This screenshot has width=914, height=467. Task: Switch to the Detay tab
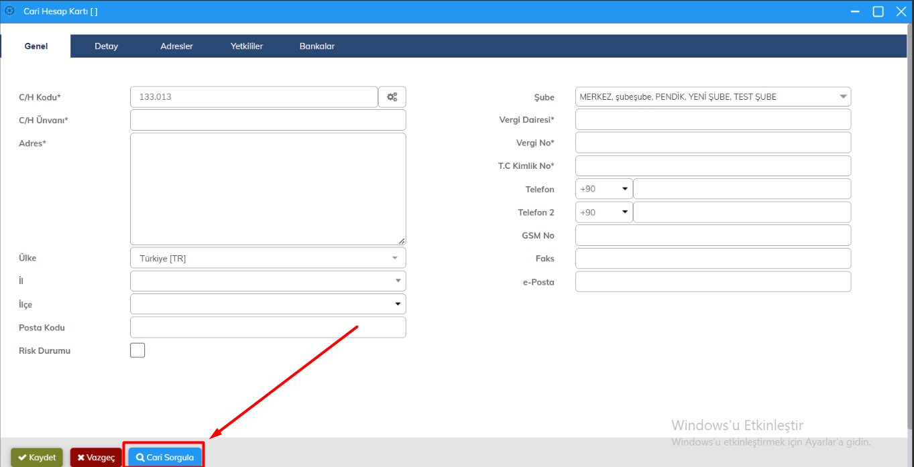(x=106, y=46)
